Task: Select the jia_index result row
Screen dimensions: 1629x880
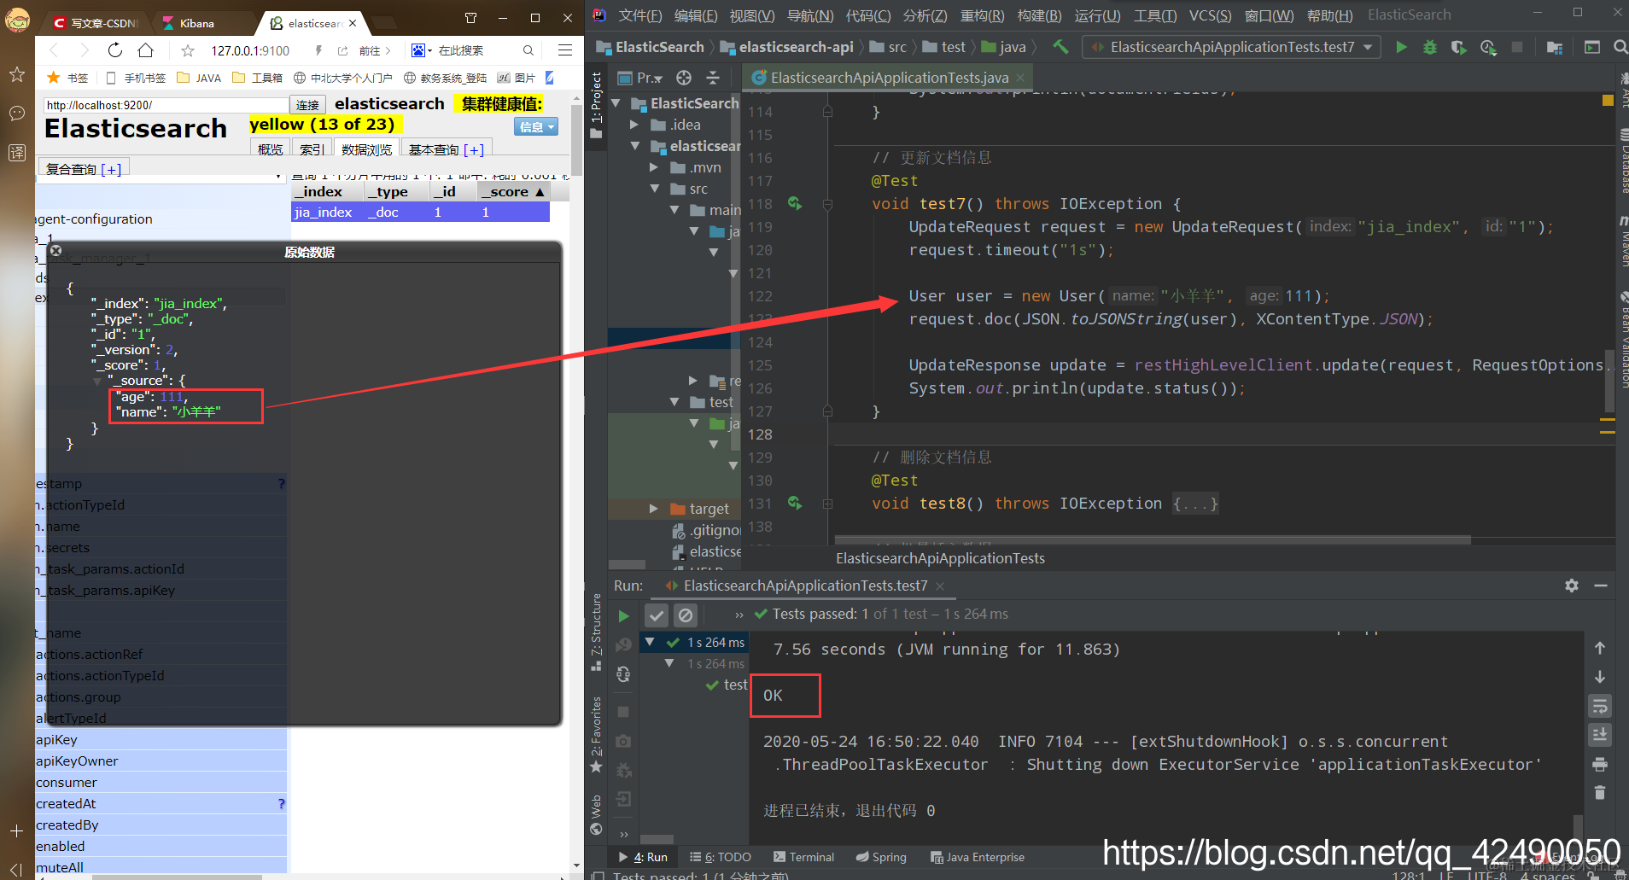Action: pos(420,212)
